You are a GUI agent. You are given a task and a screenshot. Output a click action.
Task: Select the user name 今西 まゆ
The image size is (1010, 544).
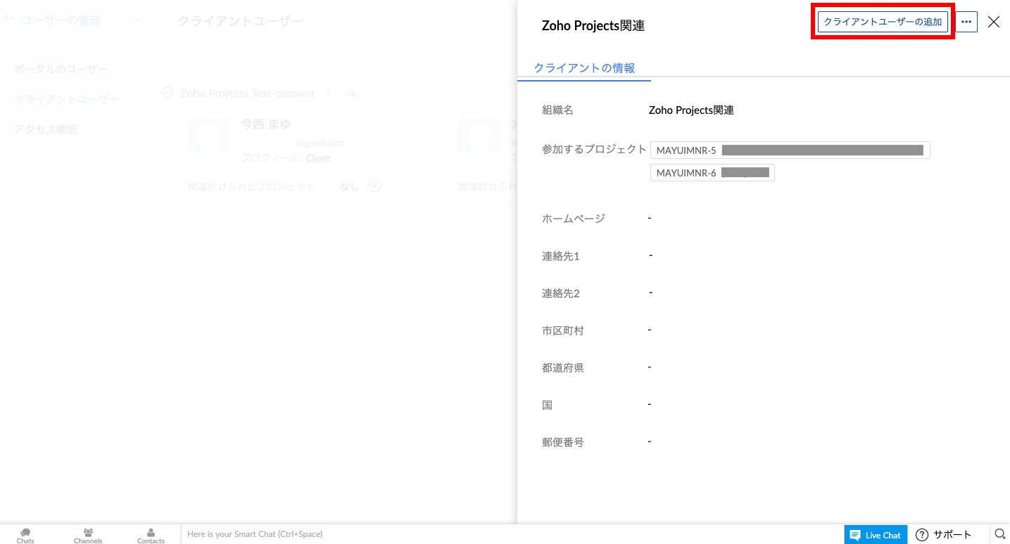click(266, 124)
